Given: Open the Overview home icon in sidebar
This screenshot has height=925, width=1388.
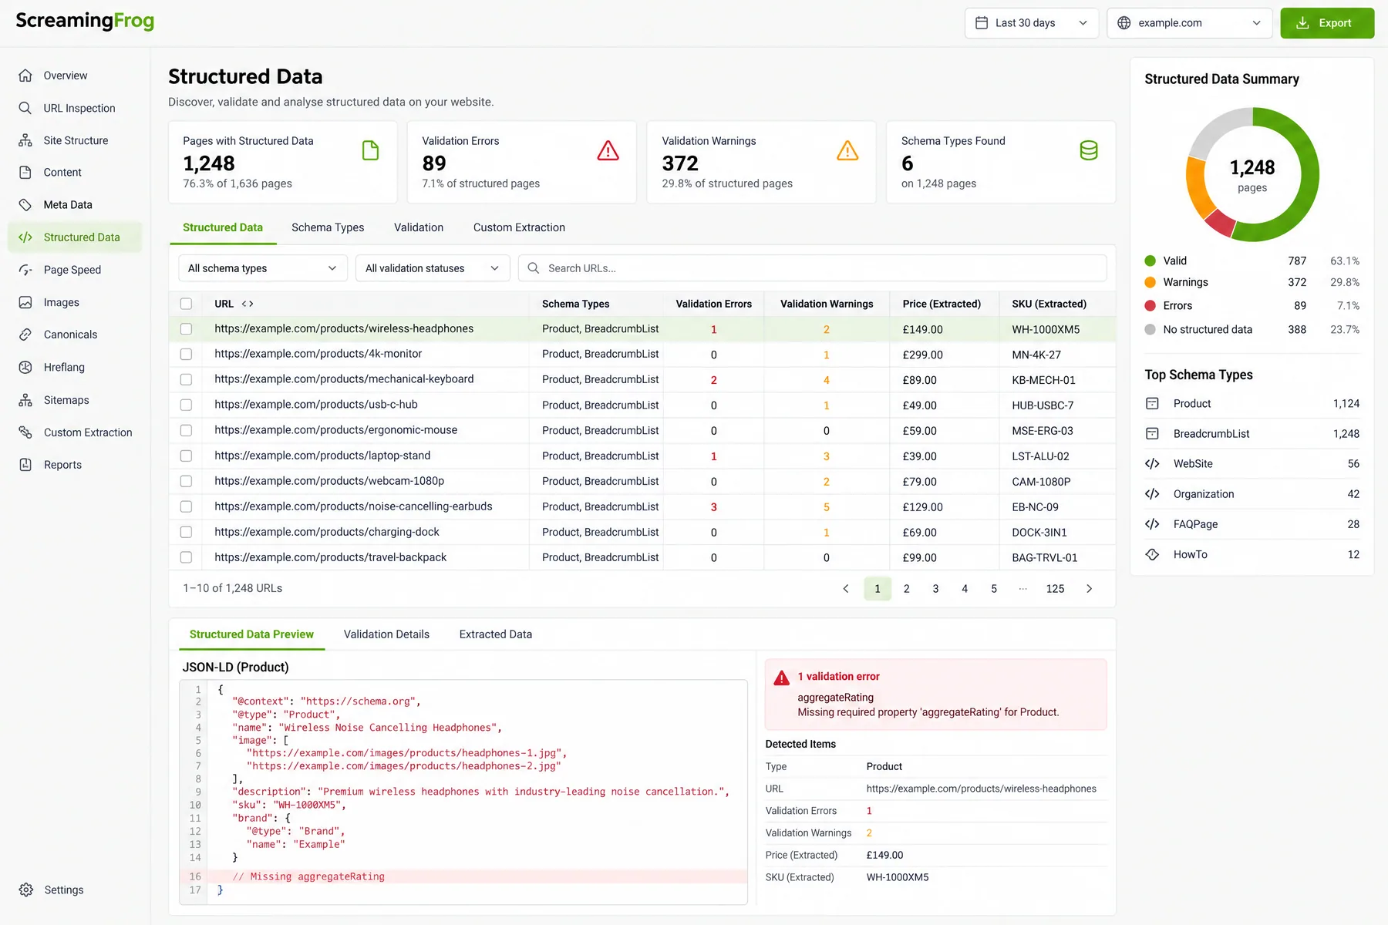Looking at the screenshot, I should (25, 76).
